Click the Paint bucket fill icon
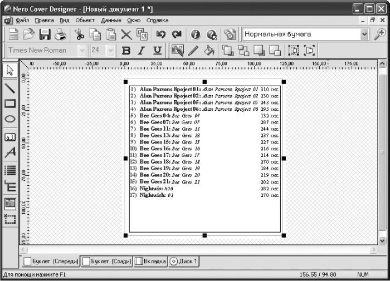The width and height of the screenshot is (390, 281). tap(209, 51)
